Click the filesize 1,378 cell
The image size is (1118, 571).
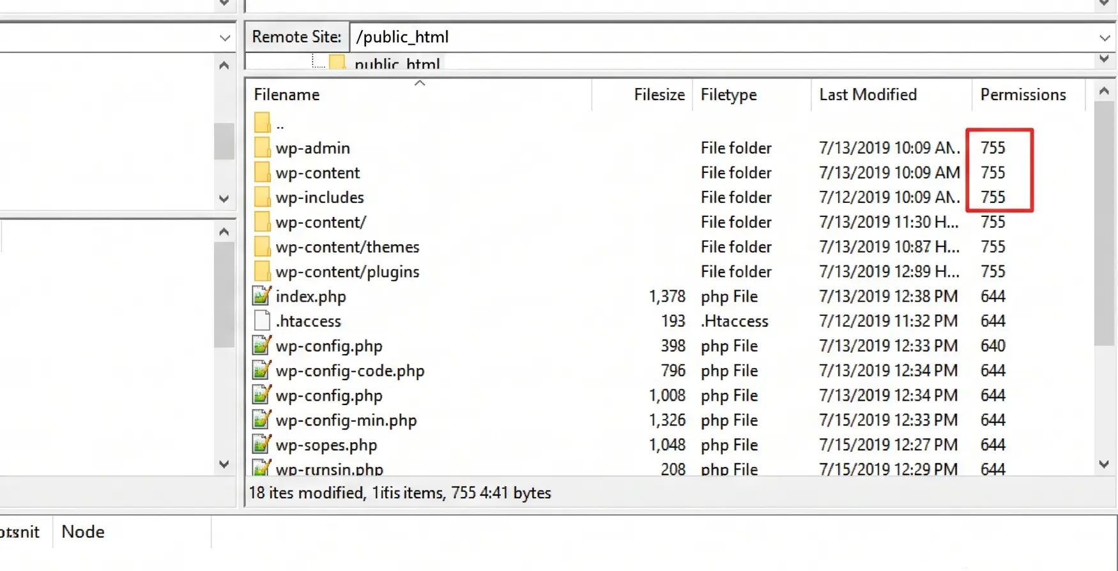(667, 296)
